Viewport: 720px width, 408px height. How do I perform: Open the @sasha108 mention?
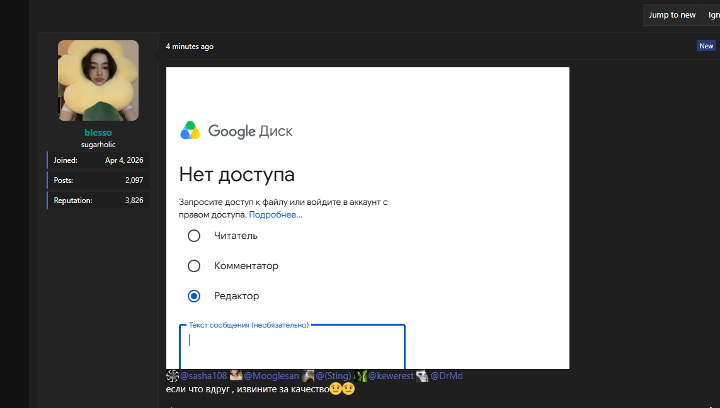[x=203, y=376]
